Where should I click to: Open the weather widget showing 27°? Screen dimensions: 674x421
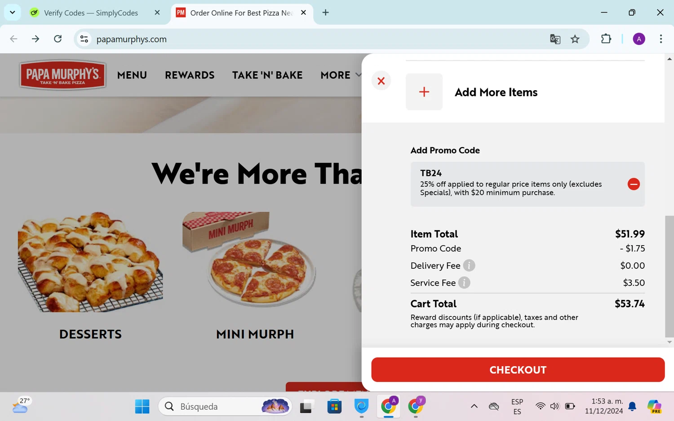tap(21, 405)
